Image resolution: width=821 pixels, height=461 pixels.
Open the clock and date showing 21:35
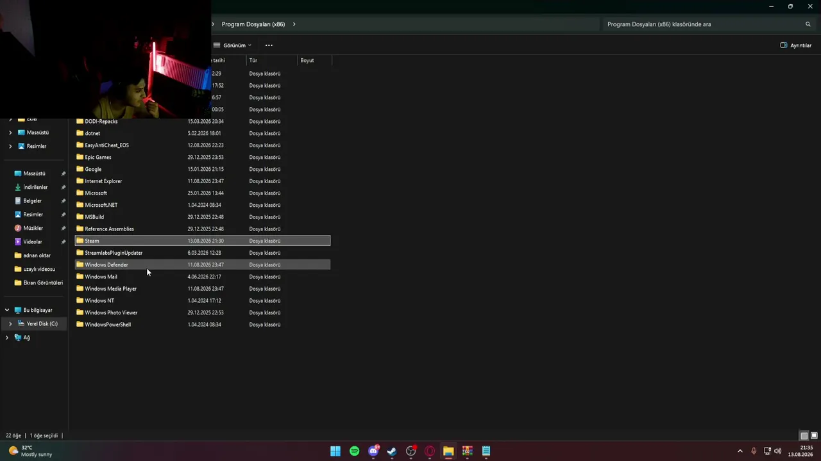pyautogui.click(x=802, y=451)
